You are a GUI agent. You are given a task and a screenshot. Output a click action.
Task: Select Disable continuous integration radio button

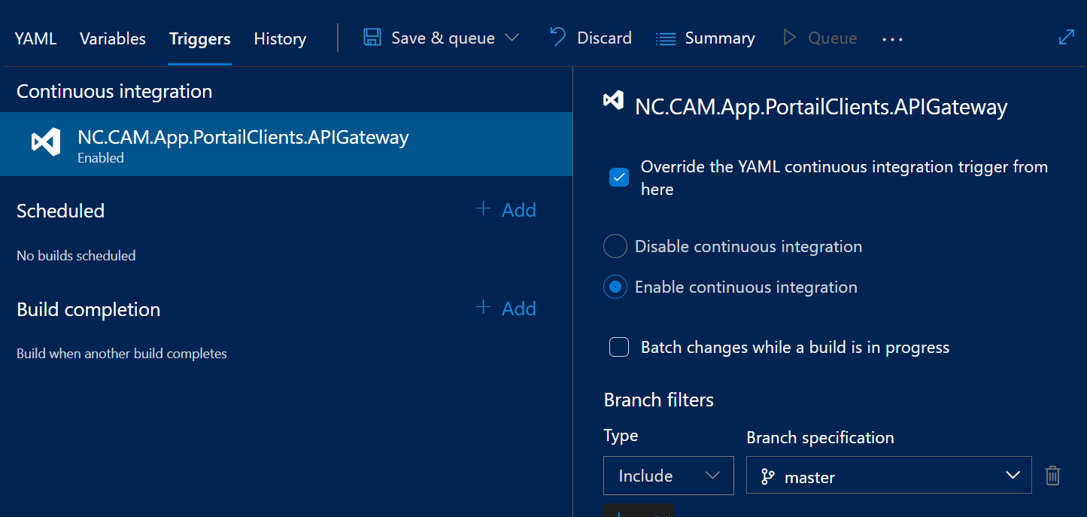[x=615, y=247]
